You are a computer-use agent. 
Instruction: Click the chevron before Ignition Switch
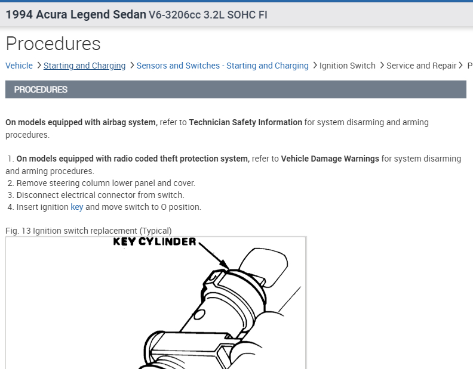point(315,66)
